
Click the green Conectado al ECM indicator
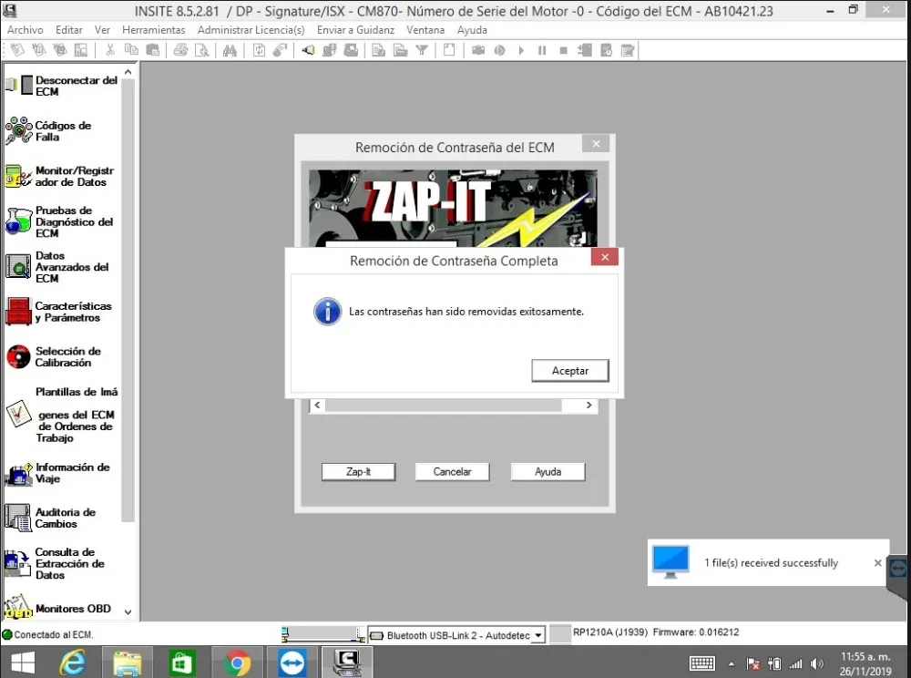pos(7,634)
